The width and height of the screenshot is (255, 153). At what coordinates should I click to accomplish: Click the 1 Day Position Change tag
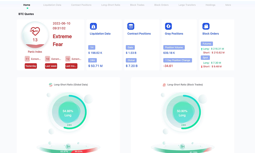click(x=177, y=60)
